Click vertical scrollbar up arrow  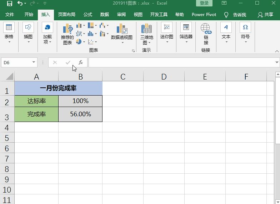278,74
